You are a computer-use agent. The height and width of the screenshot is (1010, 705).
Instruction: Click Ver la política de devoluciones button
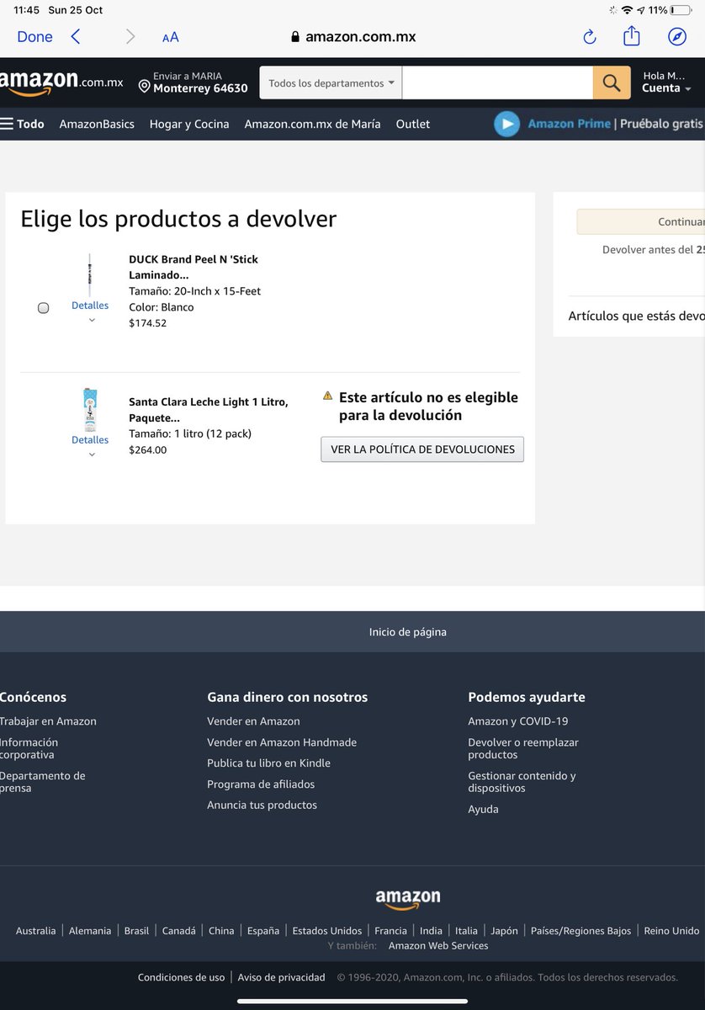[x=422, y=449]
